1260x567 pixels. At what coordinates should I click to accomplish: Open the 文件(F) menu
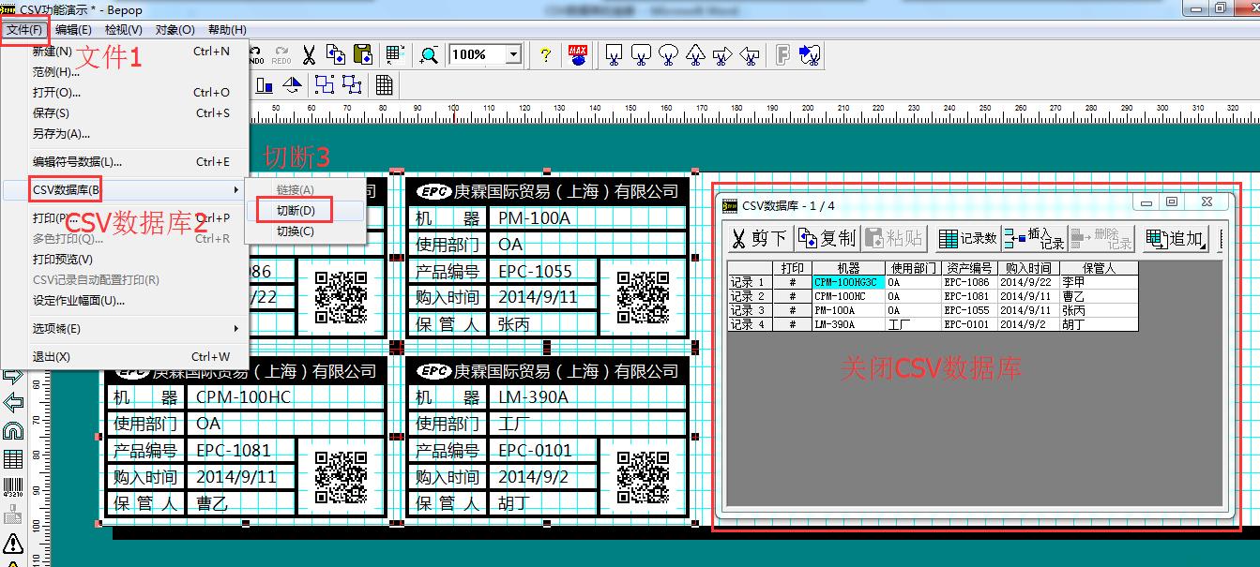coord(24,30)
